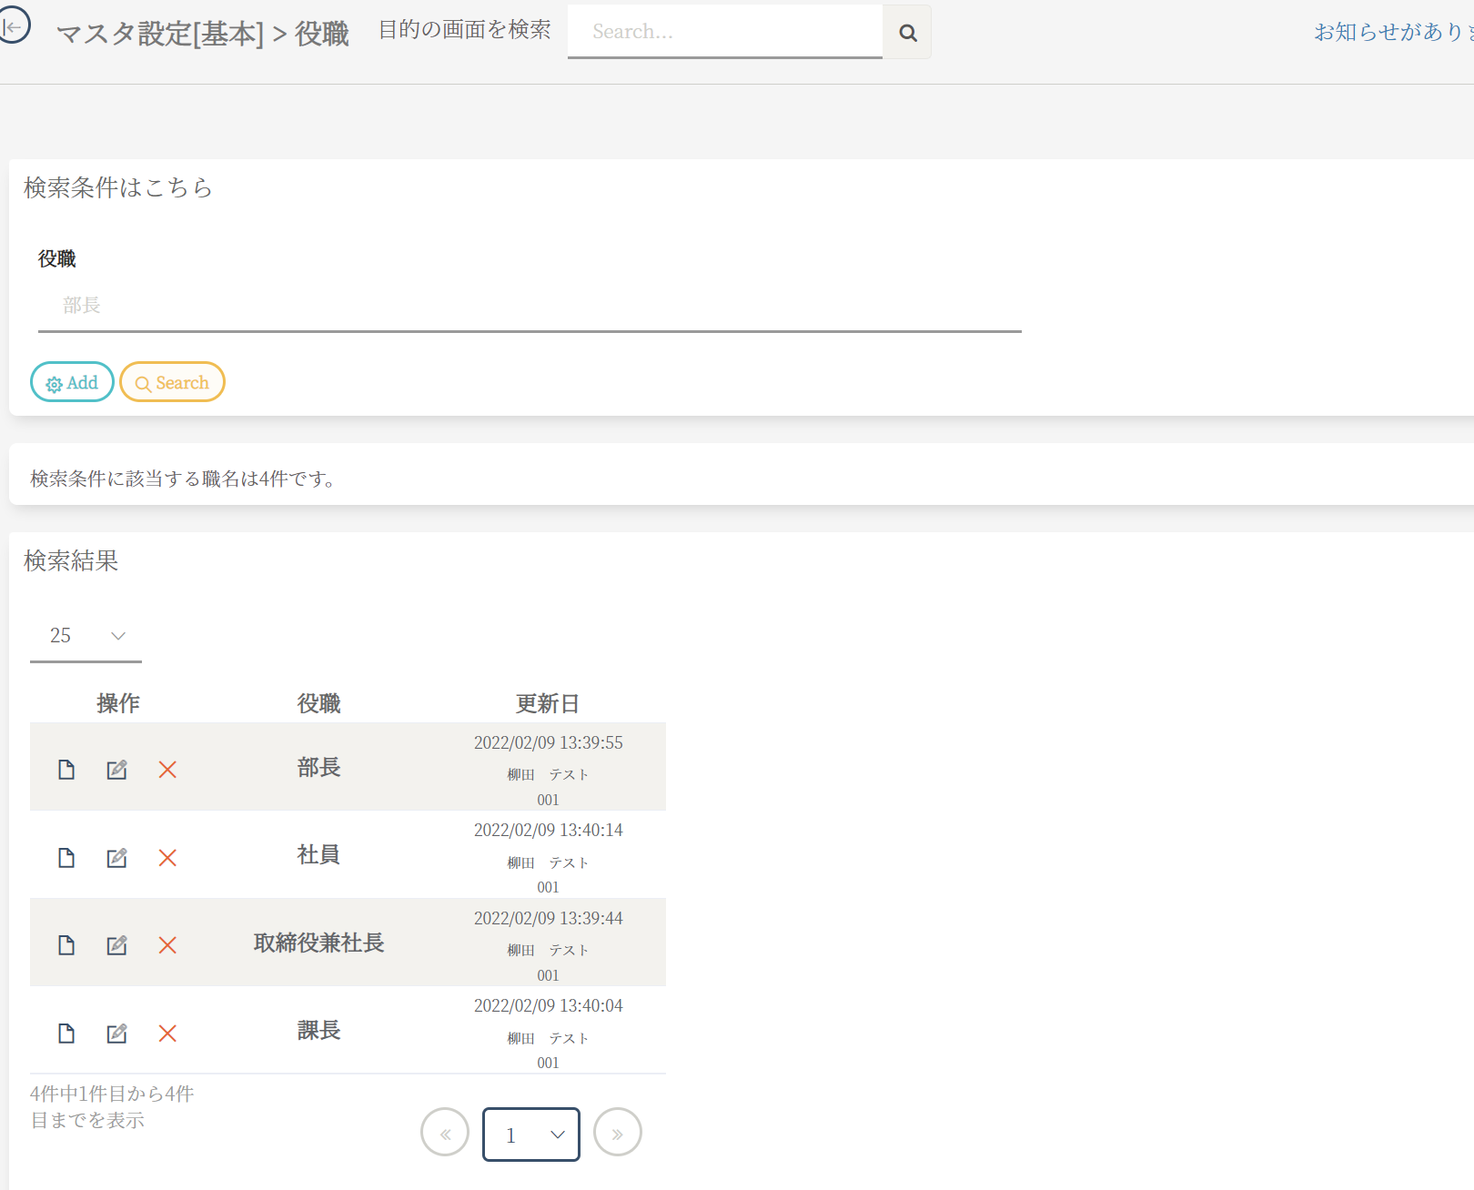This screenshot has height=1190, width=1474.
Task: Delete the 社員 row with red X
Action: (167, 858)
